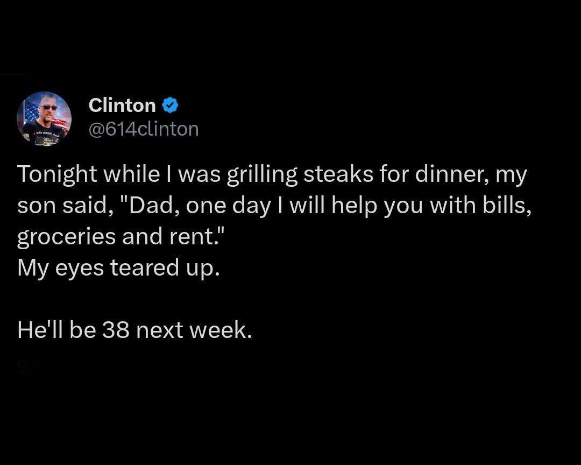This screenshot has width=581, height=465.
Task: Open Clinton's profile picture
Action: 44,119
